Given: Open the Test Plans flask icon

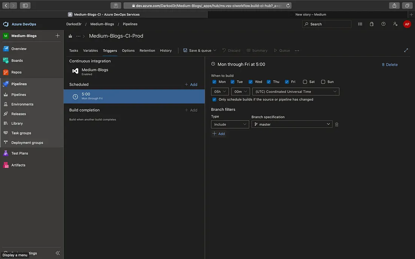Looking at the screenshot, I should tap(6, 153).
